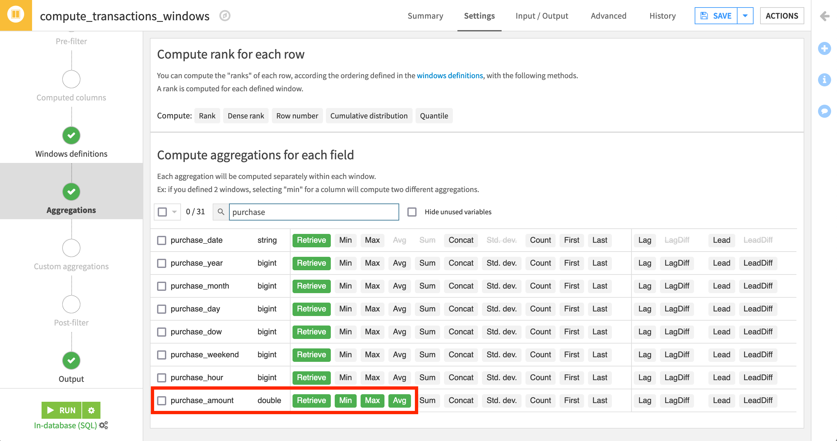Select the Aggregations step check icon
Image resolution: width=837 pixels, height=441 pixels.
[71, 192]
